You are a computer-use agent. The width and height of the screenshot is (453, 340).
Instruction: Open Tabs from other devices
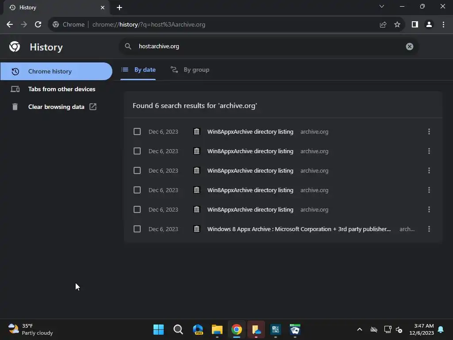click(56, 89)
